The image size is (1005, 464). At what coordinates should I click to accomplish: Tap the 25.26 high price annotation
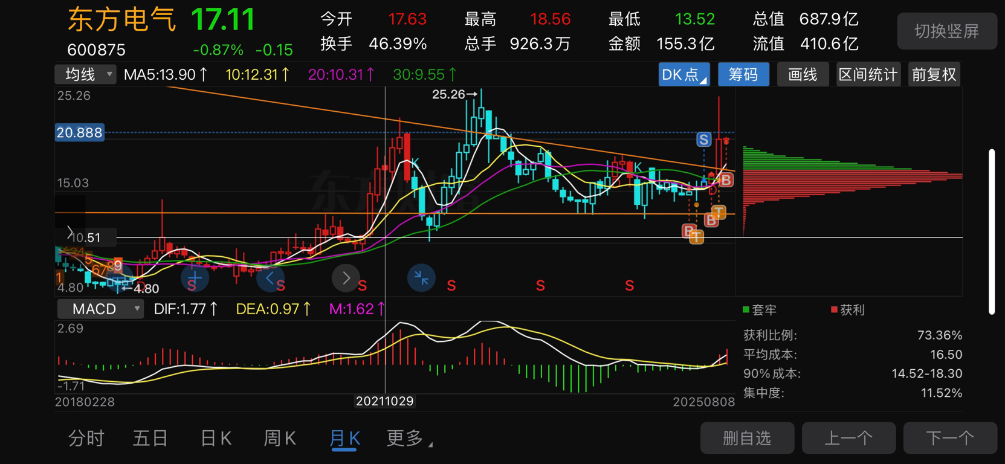(454, 94)
